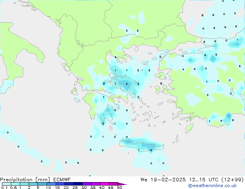The image size is (245, 189).
Task: Pick the 45–50 mm legend swatch
Action: tap(114, 184)
